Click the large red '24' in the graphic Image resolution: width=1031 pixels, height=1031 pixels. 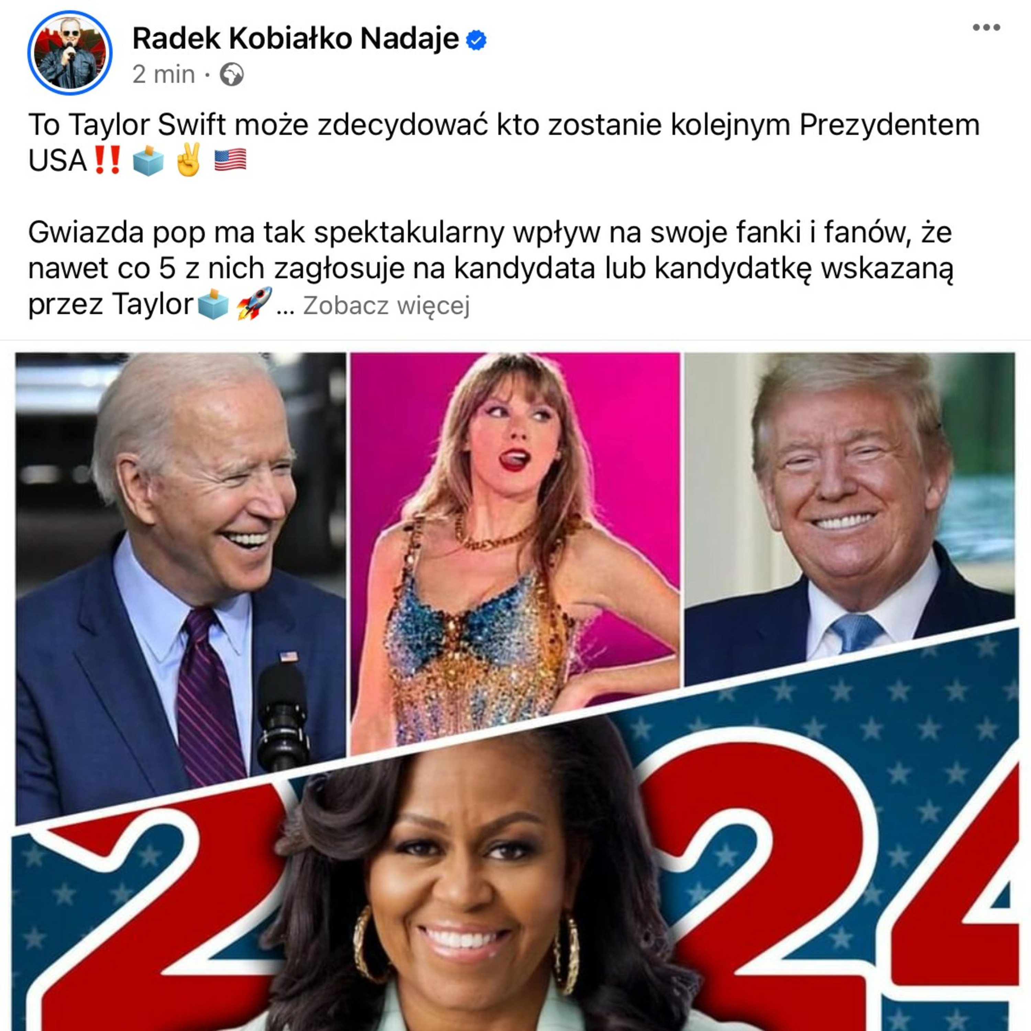pos(832,875)
